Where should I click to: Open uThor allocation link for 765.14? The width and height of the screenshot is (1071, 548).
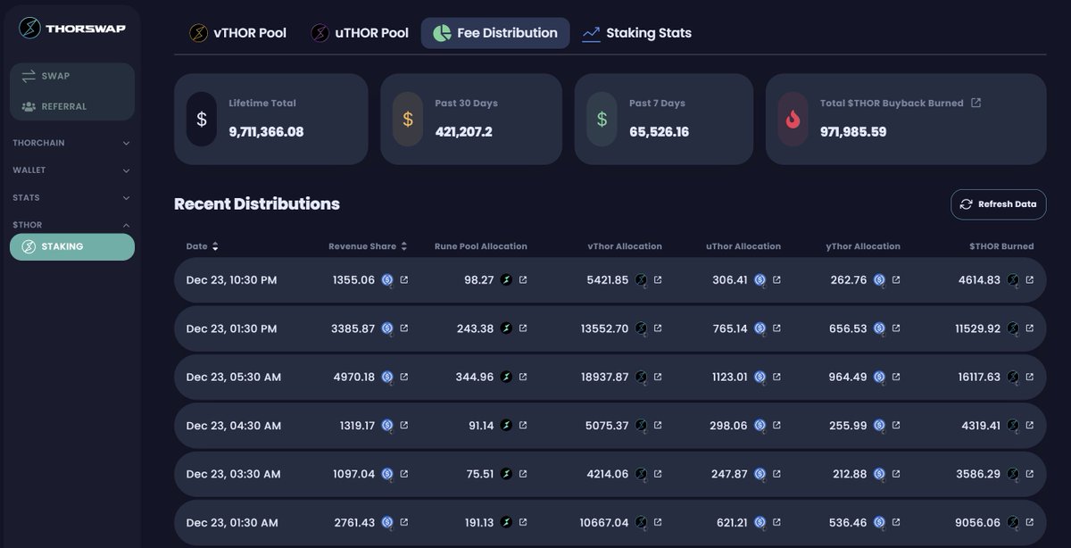[776, 328]
